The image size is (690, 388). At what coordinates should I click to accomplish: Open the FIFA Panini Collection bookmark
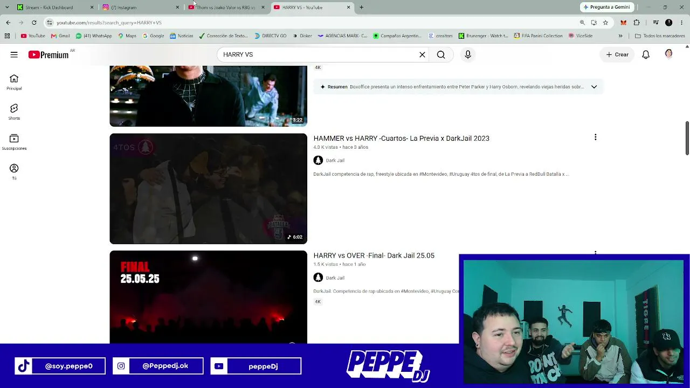[538, 36]
